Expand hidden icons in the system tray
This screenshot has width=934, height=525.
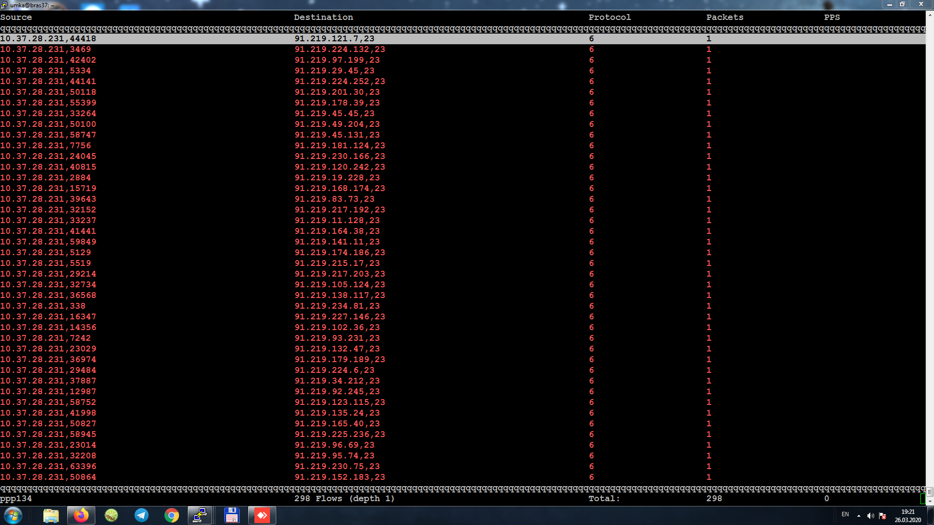tap(859, 515)
